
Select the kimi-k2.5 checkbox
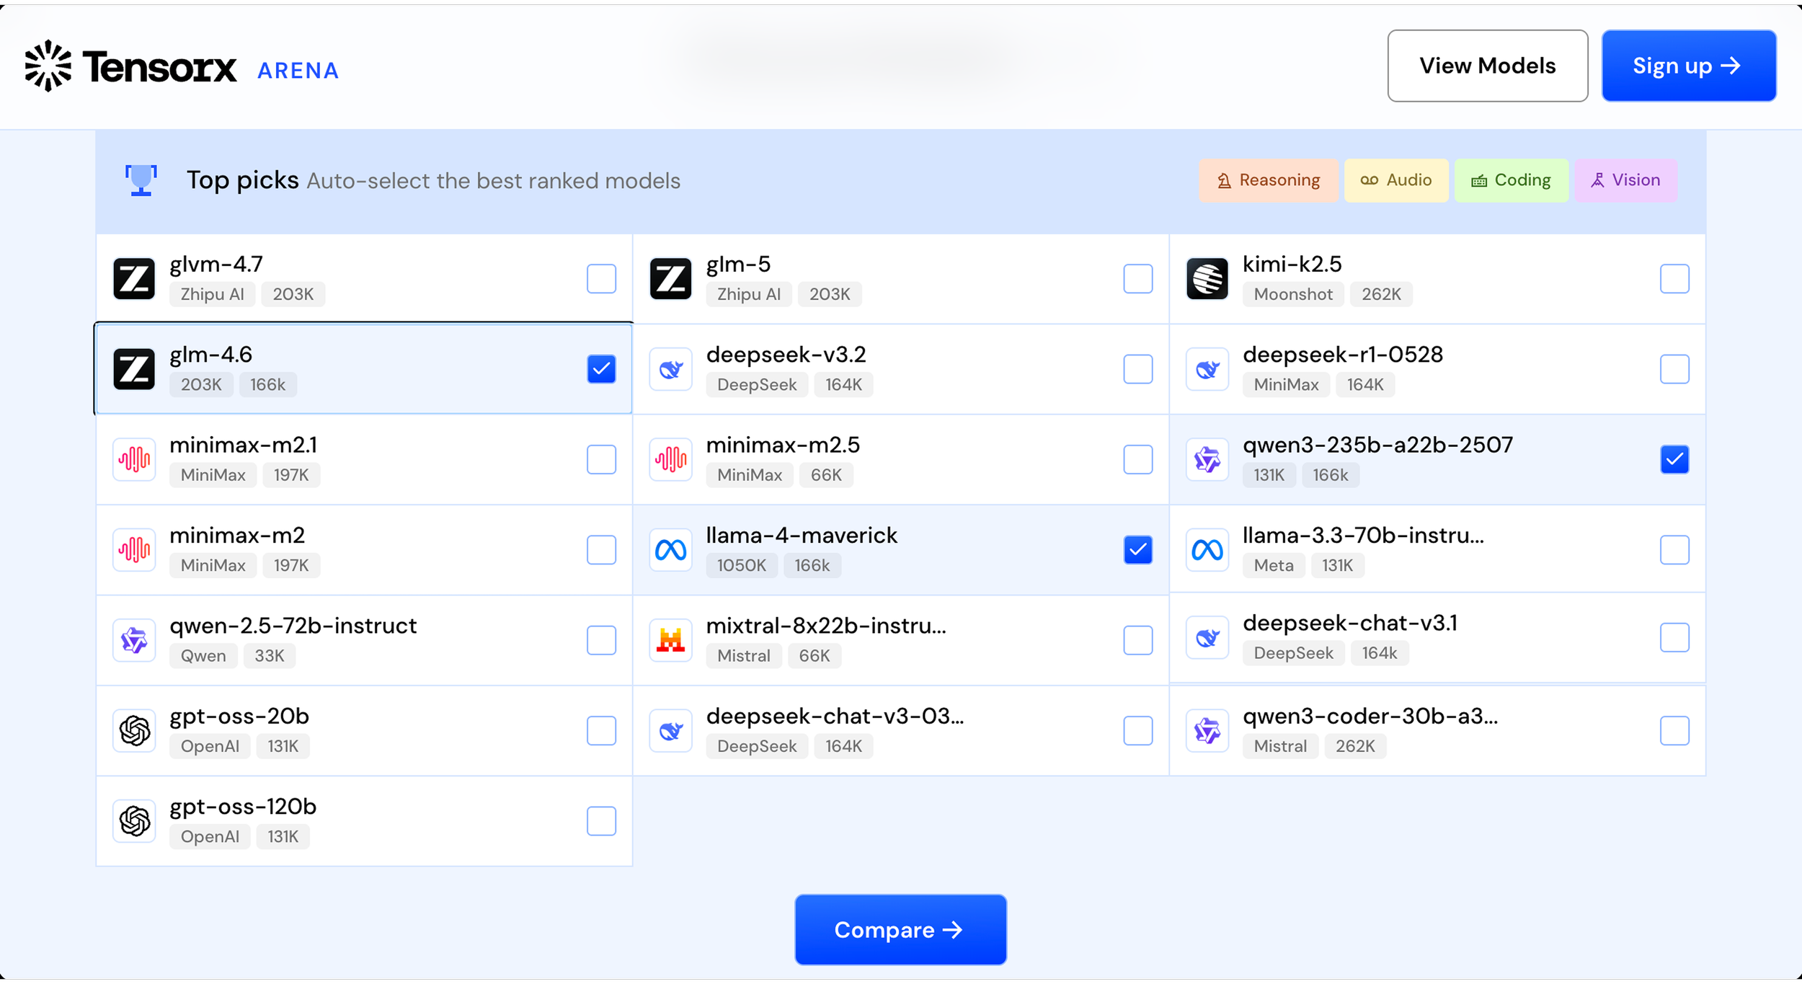(1674, 279)
